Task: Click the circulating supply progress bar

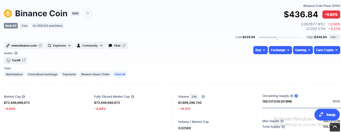Action: click(301, 108)
